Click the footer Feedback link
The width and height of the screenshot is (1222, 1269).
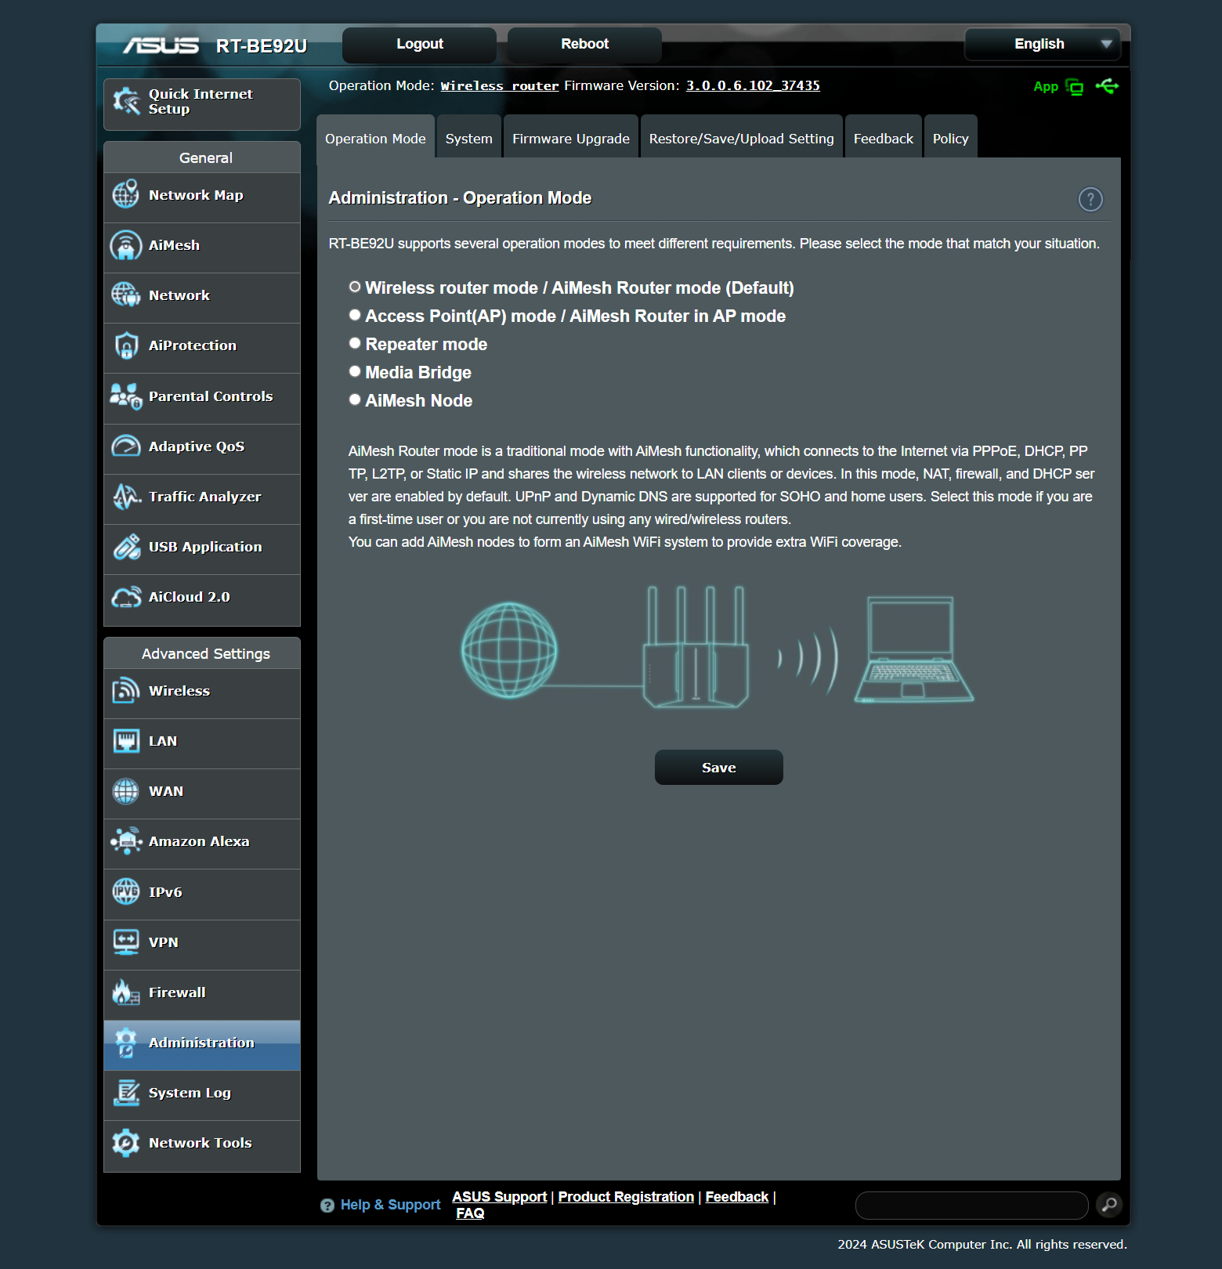coord(737,1197)
